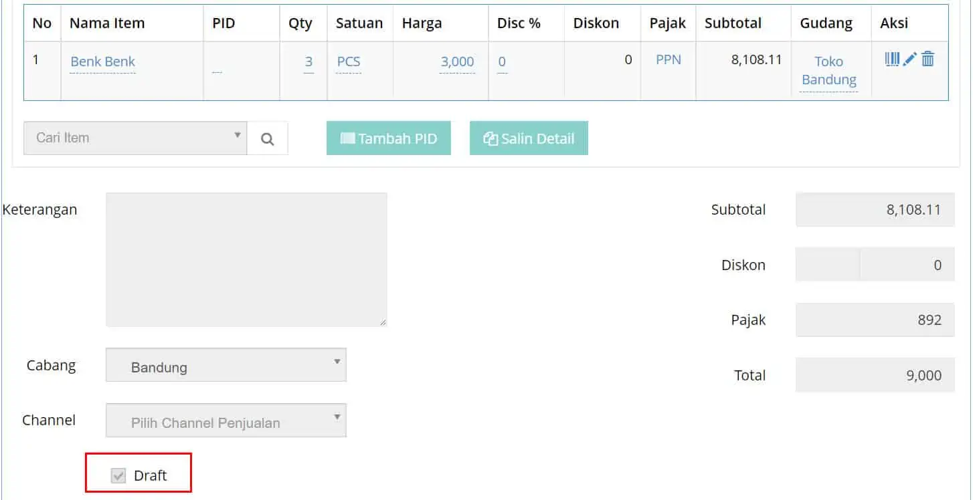
Task: Click the Pajak column header
Action: coord(668,23)
